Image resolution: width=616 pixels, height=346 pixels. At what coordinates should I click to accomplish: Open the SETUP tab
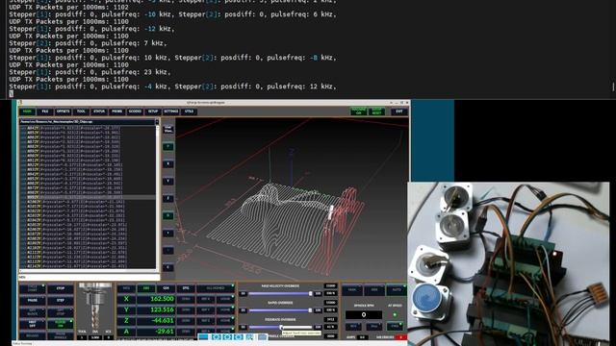click(x=153, y=111)
